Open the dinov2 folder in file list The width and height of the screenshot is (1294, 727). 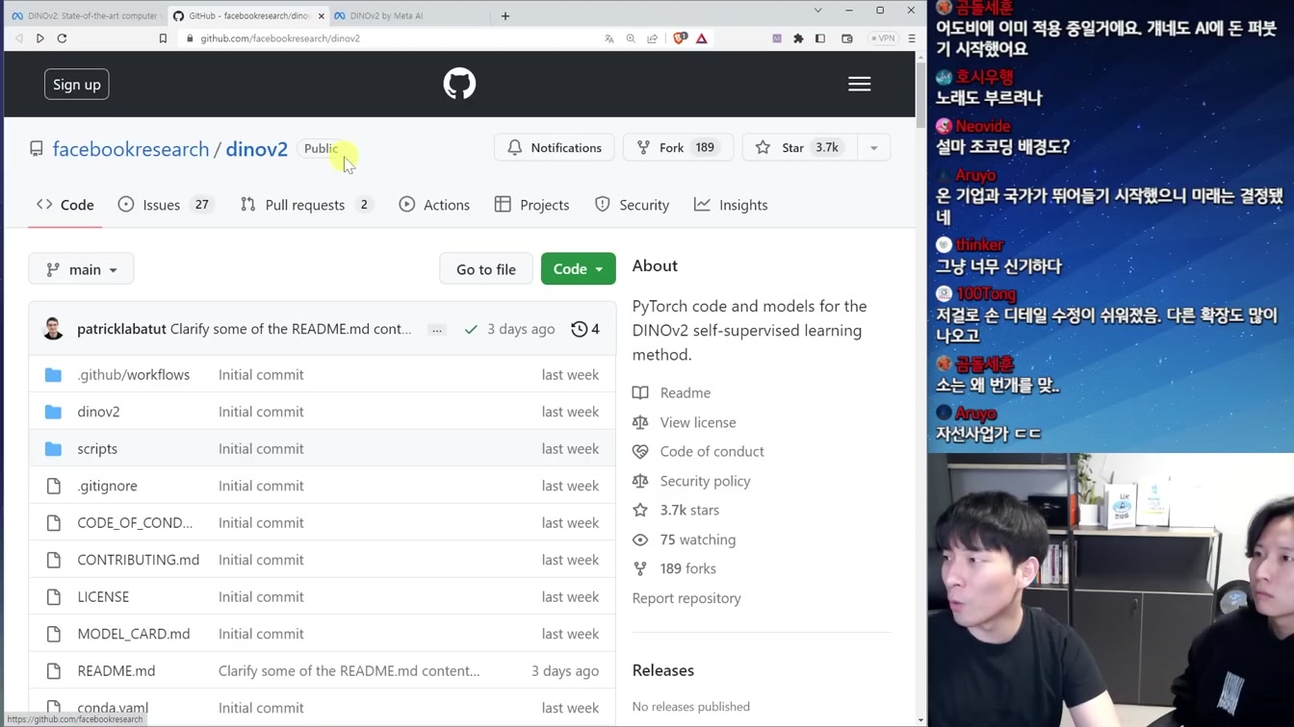tap(99, 412)
